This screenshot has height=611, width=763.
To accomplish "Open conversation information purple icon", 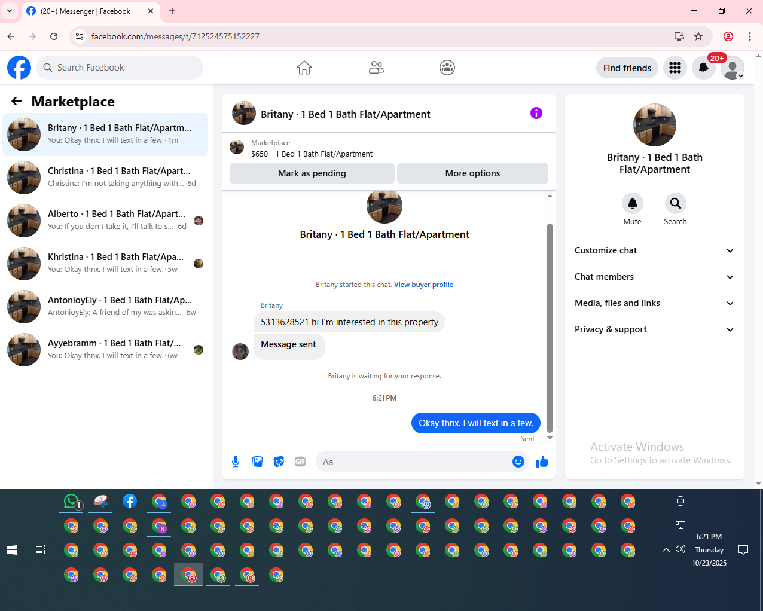I will (x=536, y=113).
